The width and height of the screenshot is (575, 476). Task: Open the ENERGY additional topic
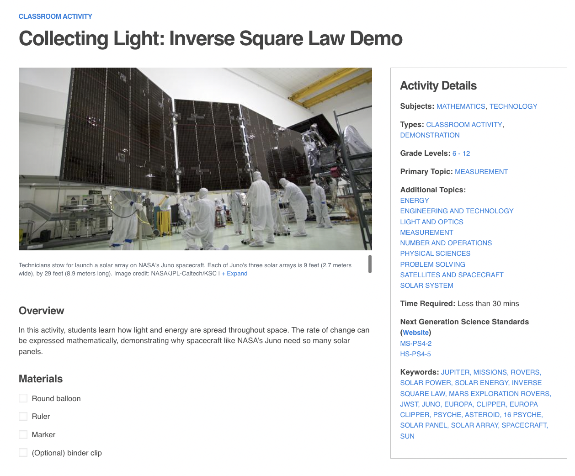(x=414, y=200)
